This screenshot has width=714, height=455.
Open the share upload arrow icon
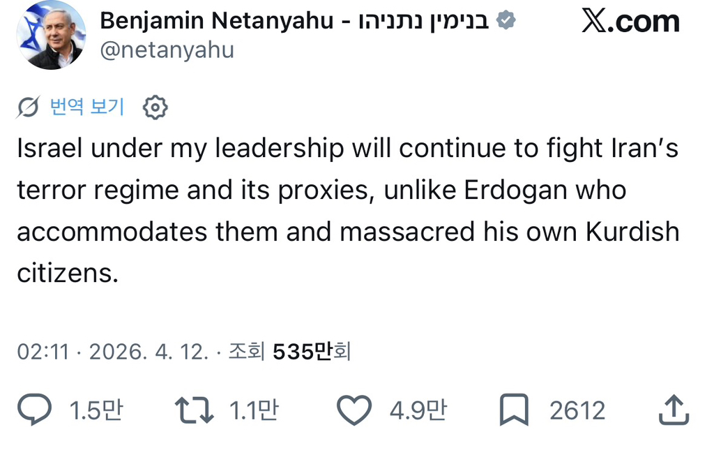[x=674, y=410]
